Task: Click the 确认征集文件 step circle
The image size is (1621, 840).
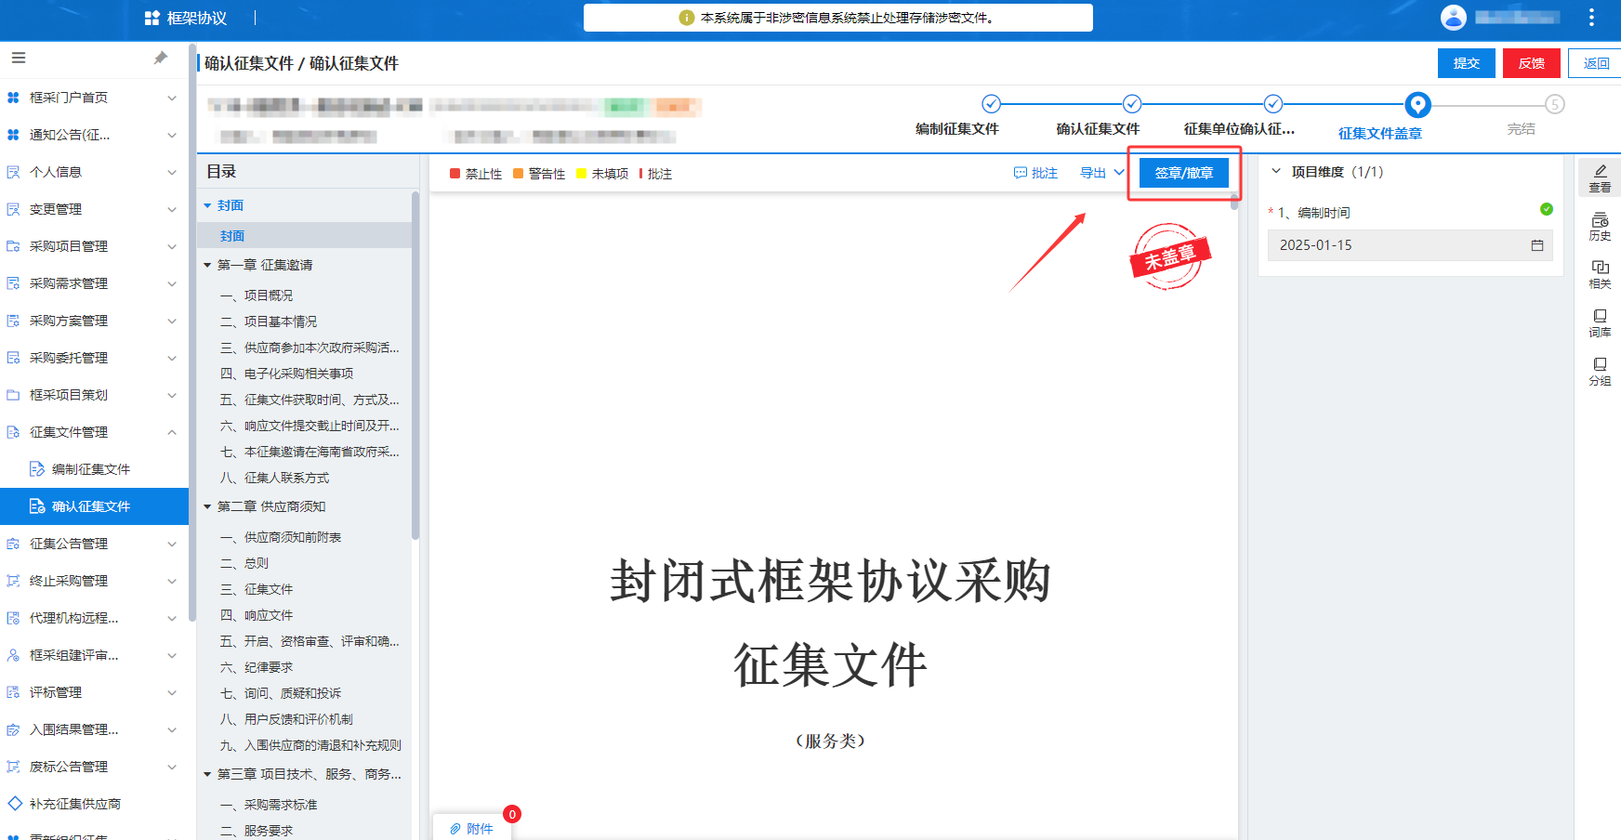Action: click(1132, 103)
